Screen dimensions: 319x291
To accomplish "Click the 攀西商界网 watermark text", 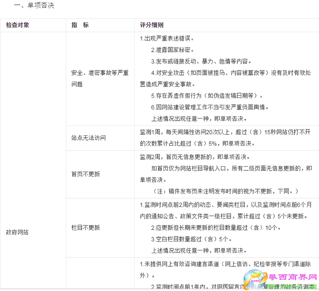I will click(293, 277).
